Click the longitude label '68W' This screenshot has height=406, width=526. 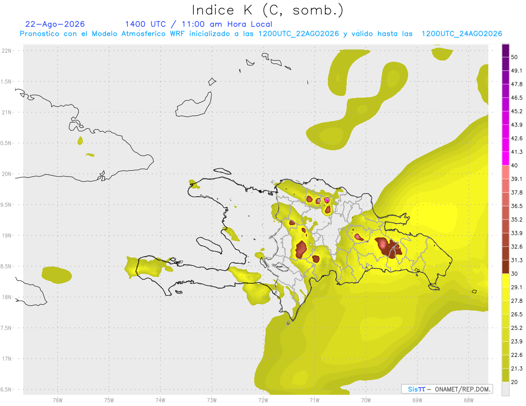(469, 400)
